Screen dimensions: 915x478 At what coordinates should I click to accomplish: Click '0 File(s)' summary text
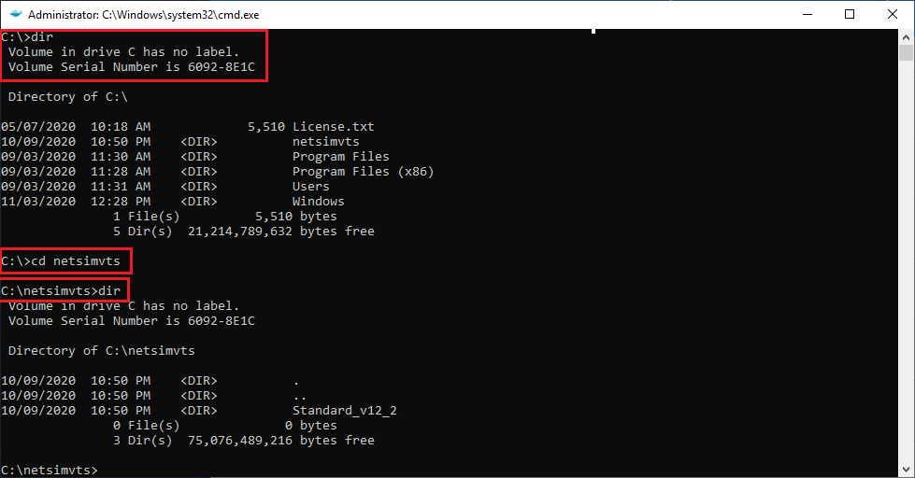click(146, 426)
